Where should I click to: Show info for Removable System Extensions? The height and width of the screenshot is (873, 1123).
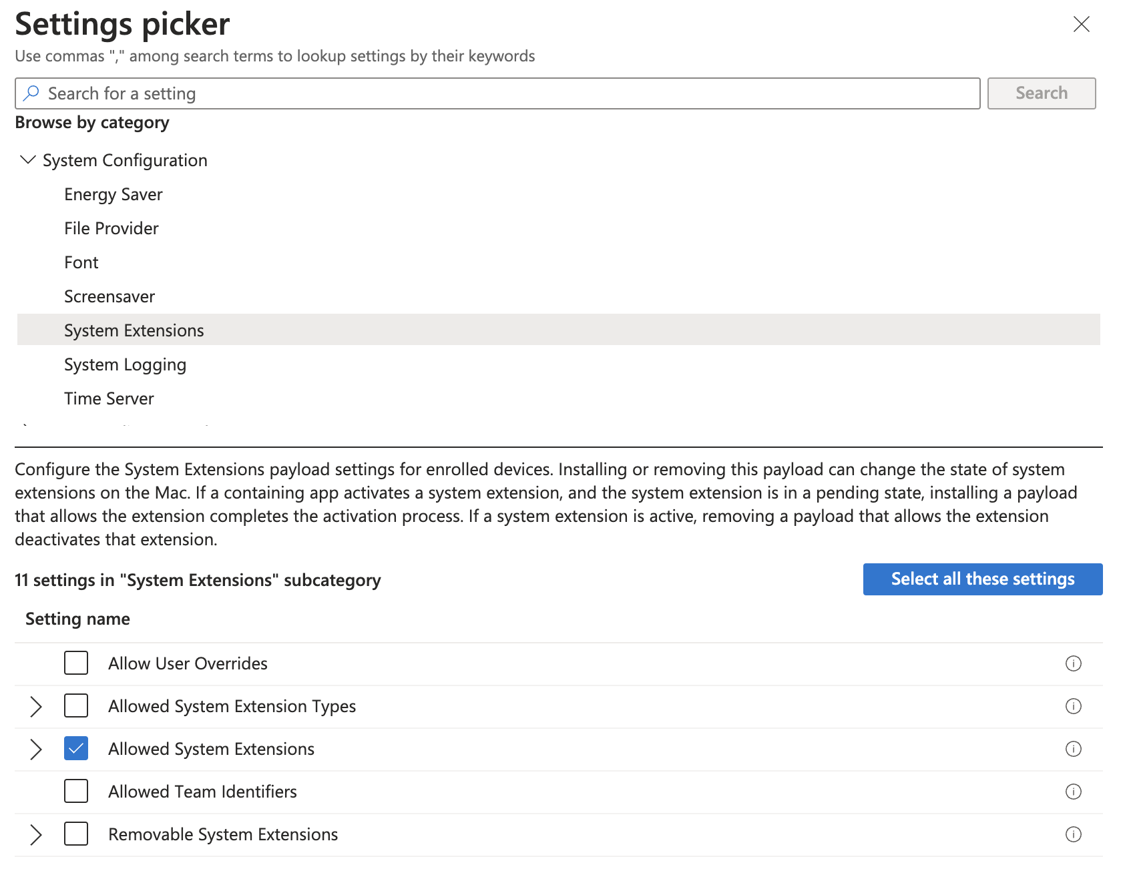pos(1074,834)
